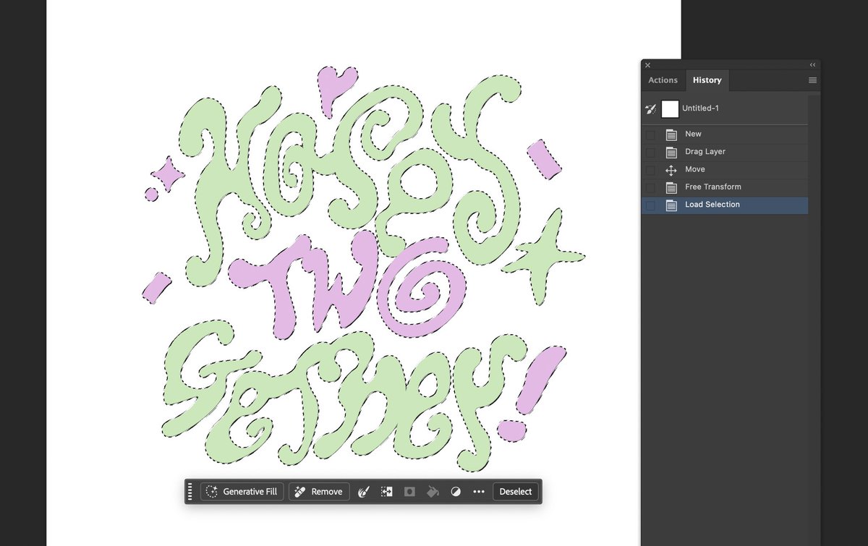Select the Free Transform history state
868x546 pixels.
tap(725, 187)
